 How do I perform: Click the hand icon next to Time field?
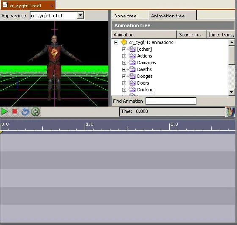pyautogui.click(x=230, y=112)
